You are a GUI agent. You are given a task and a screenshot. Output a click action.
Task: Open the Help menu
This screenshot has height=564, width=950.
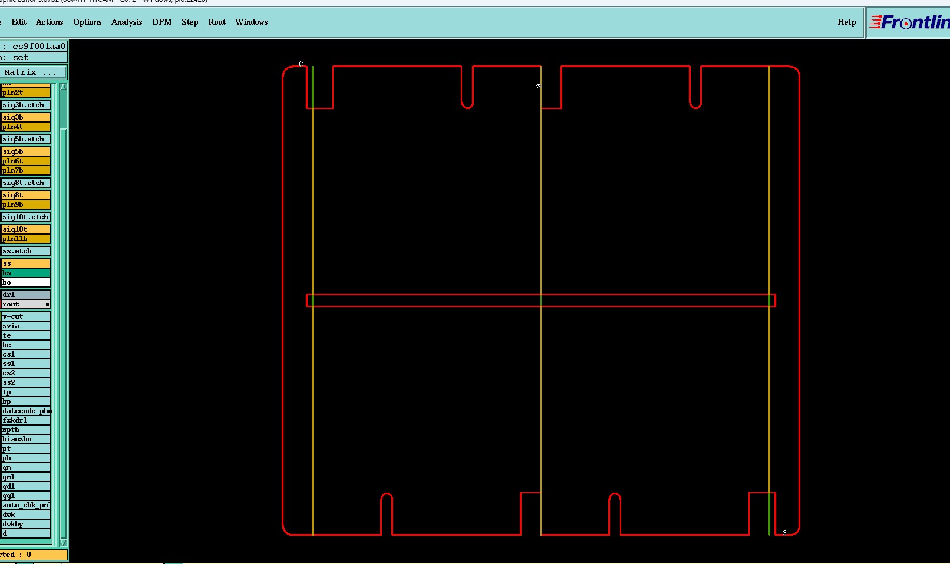[847, 22]
